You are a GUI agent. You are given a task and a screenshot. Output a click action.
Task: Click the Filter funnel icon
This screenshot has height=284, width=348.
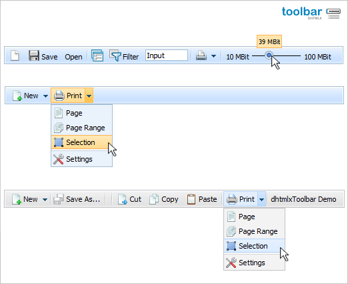(x=115, y=55)
